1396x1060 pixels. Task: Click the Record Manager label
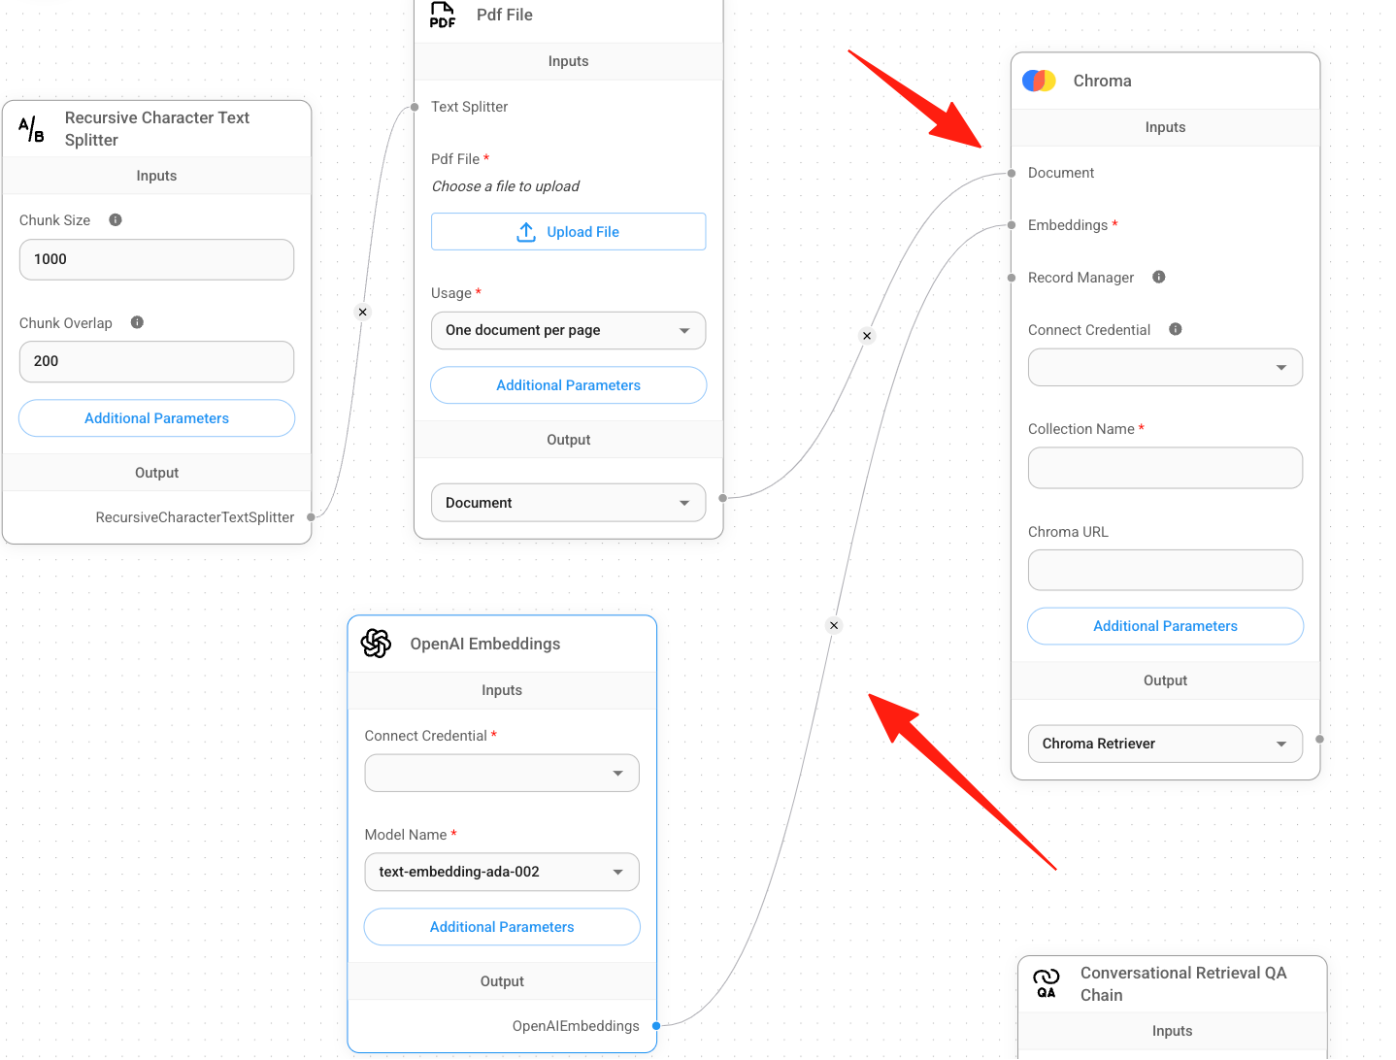point(1080,278)
